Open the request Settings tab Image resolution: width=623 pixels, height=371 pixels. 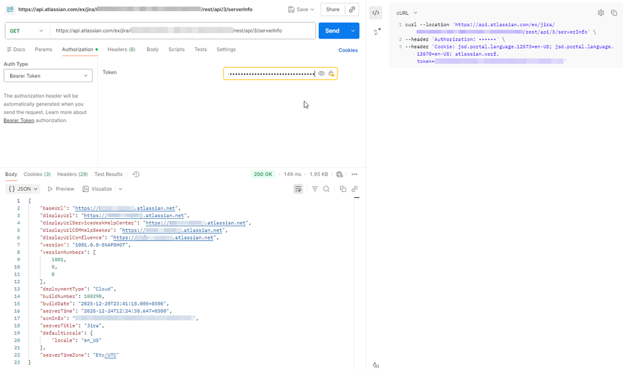pyautogui.click(x=226, y=49)
